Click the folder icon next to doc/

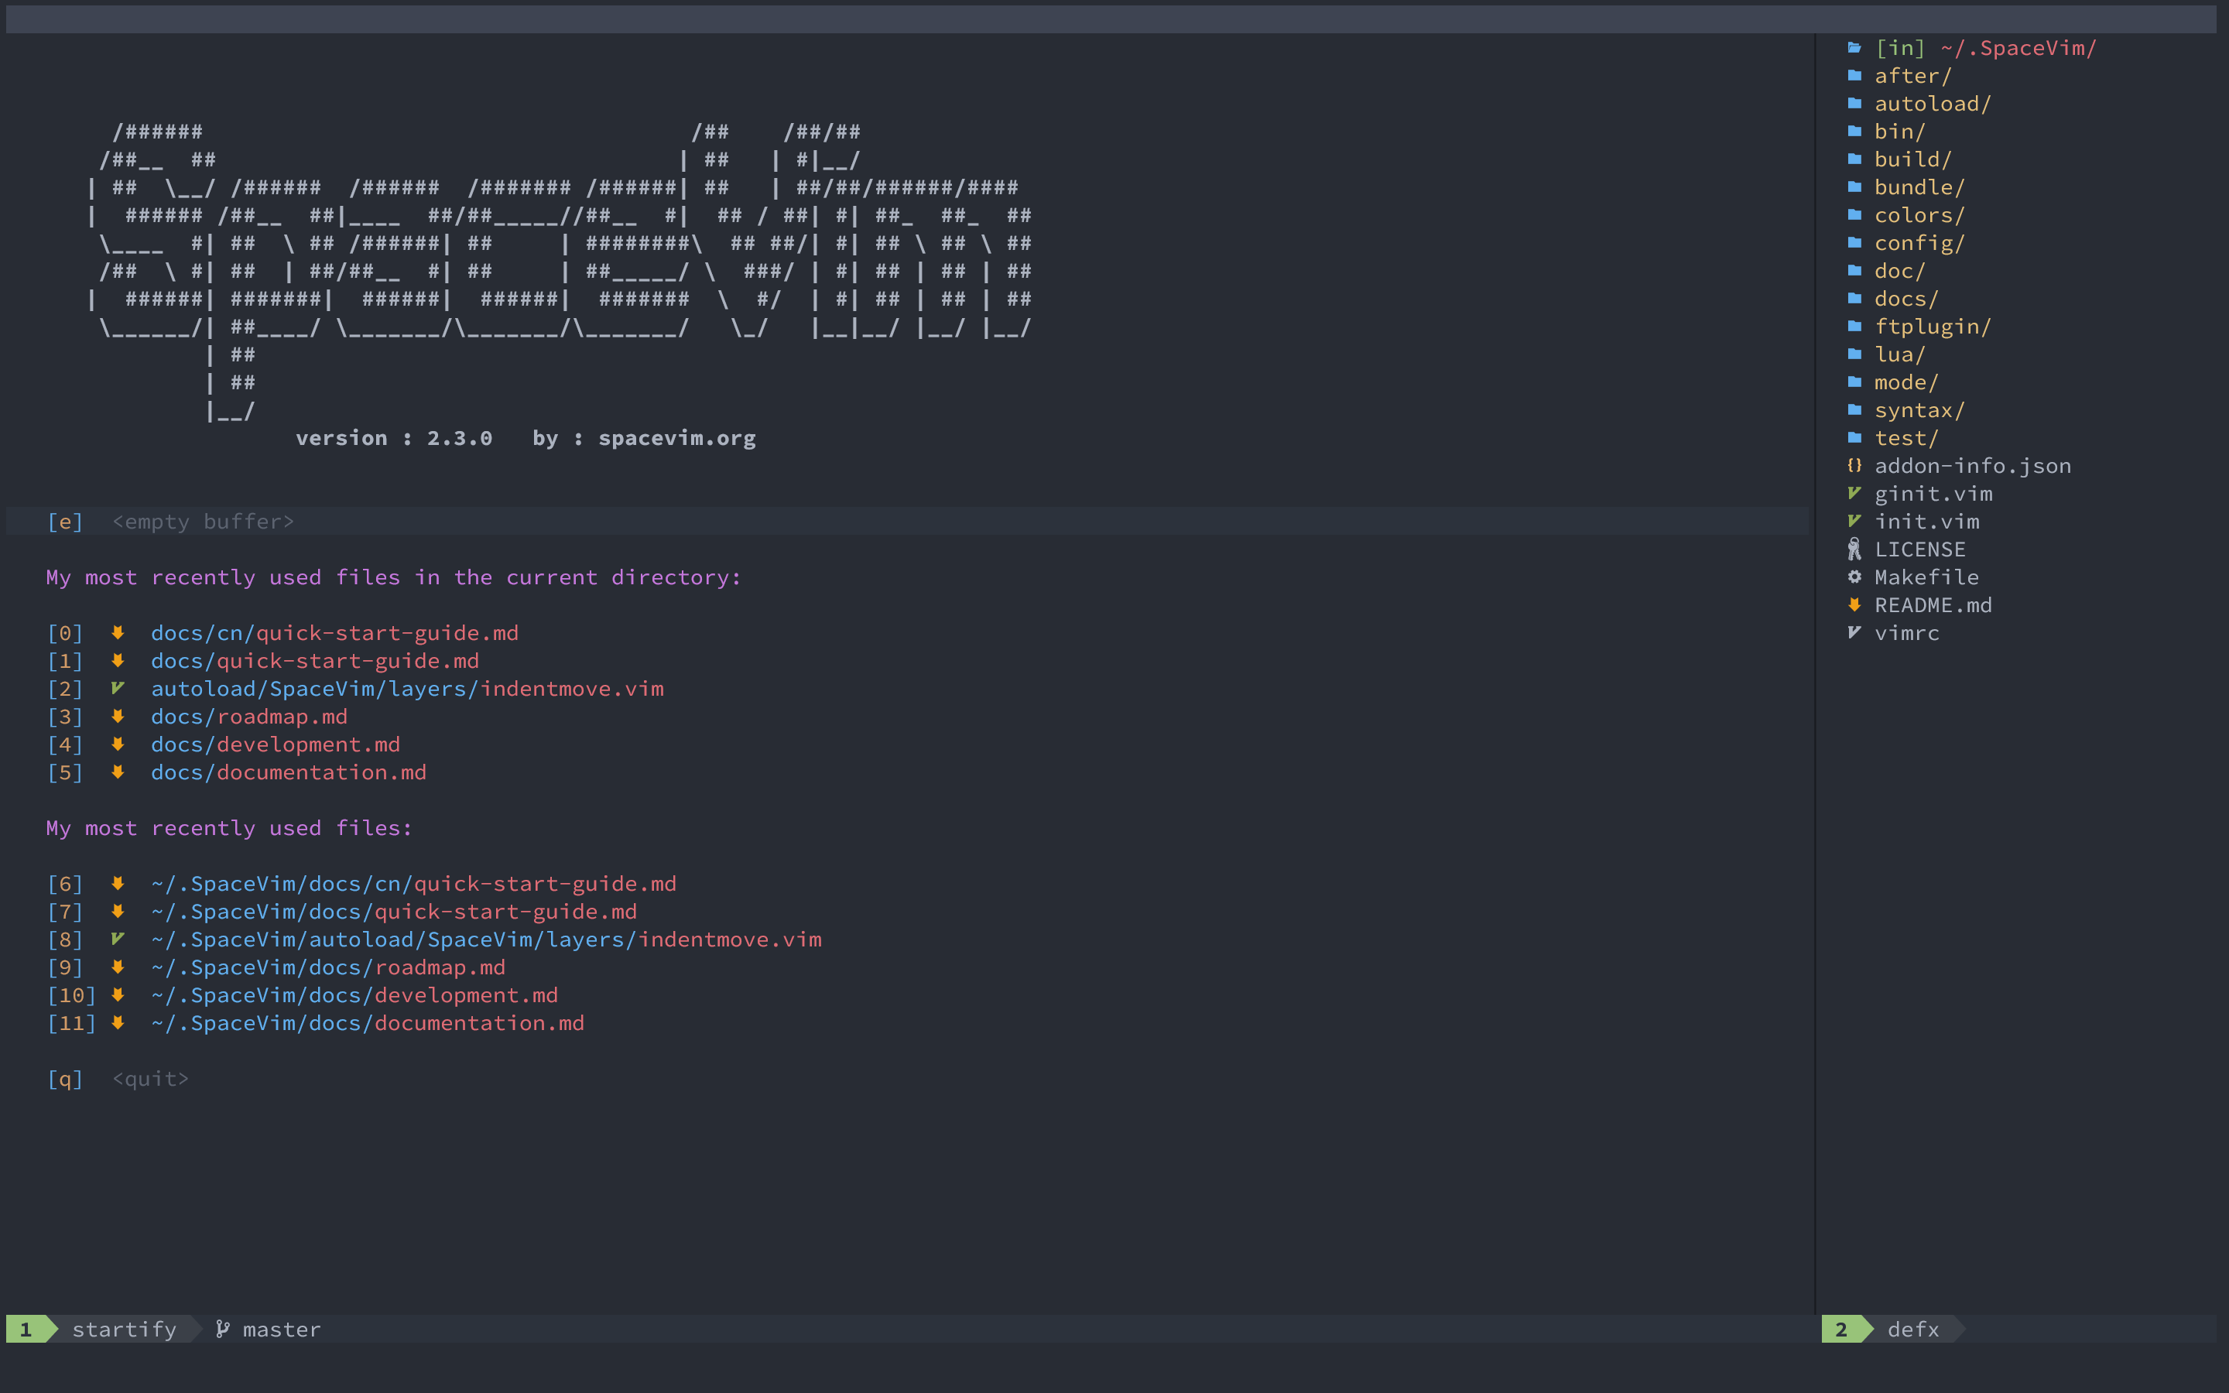pyautogui.click(x=1854, y=271)
